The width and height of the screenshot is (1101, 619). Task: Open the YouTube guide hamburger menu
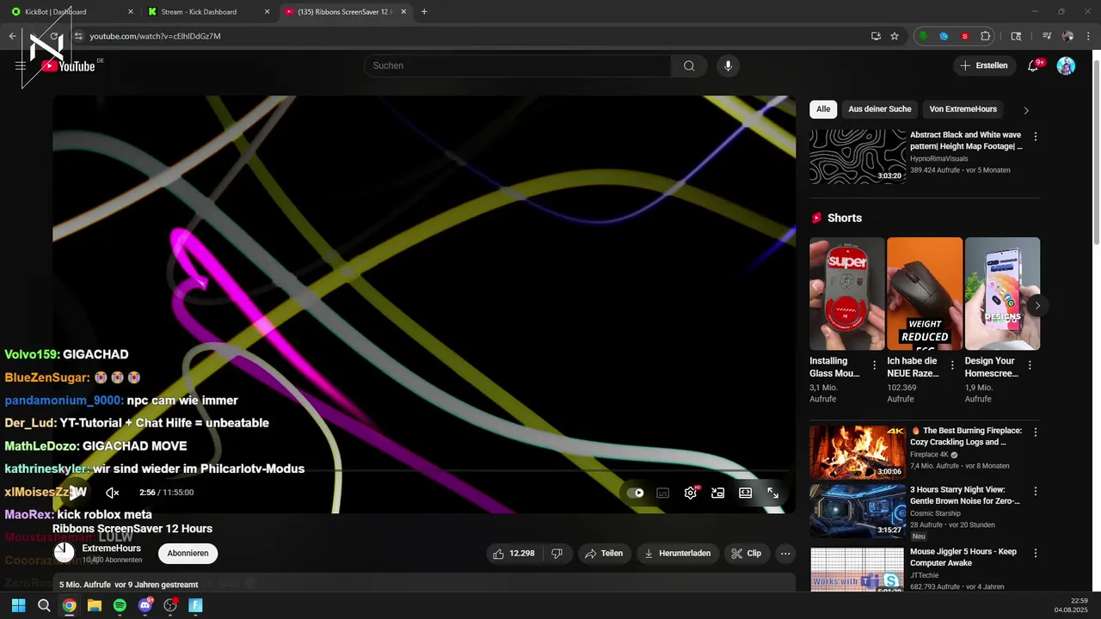tap(21, 65)
